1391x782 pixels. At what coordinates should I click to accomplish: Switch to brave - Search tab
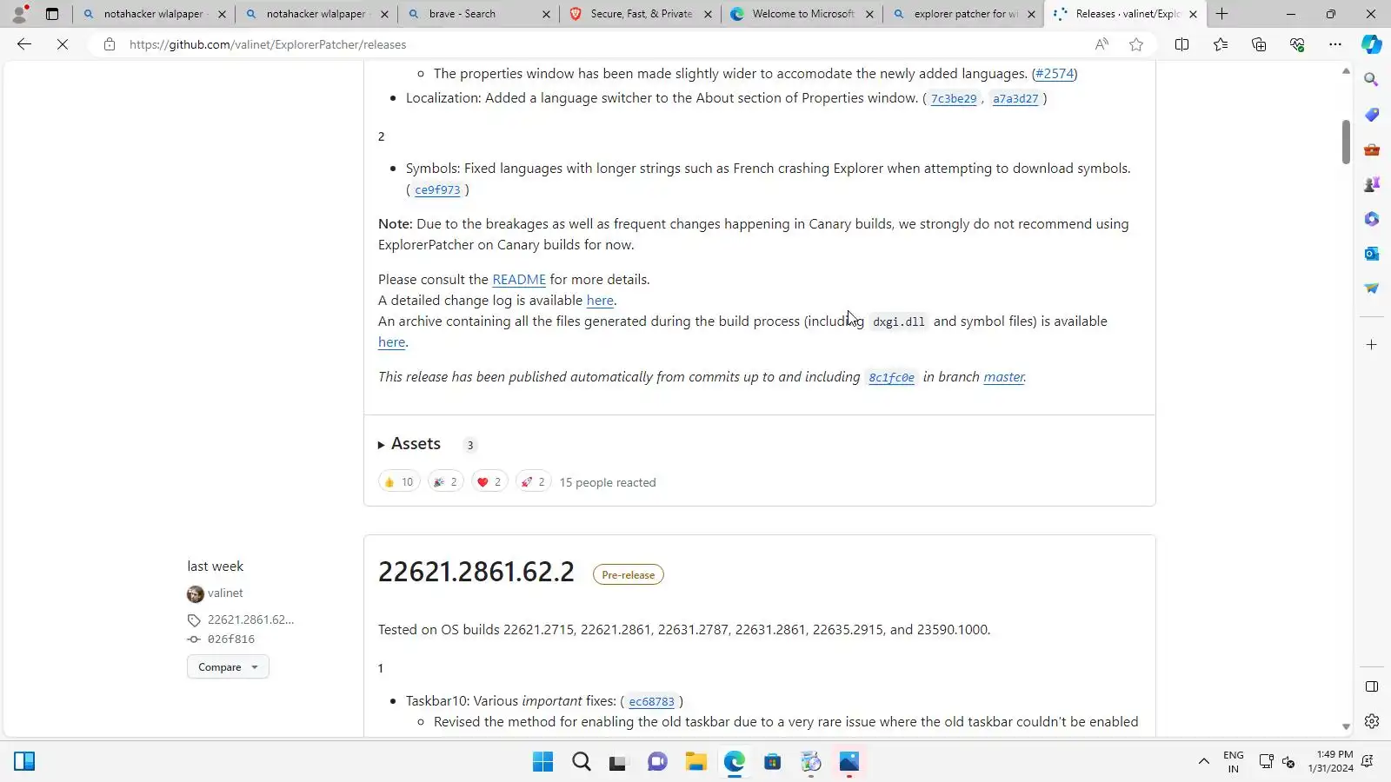click(x=478, y=14)
